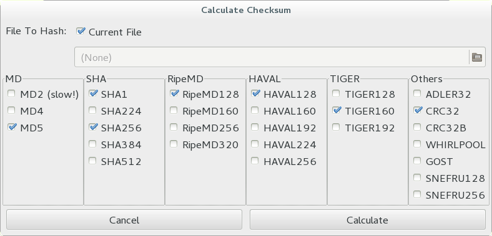Turn off SHA256 checkbox
Viewport: 492px width, 236px height.
click(x=92, y=127)
